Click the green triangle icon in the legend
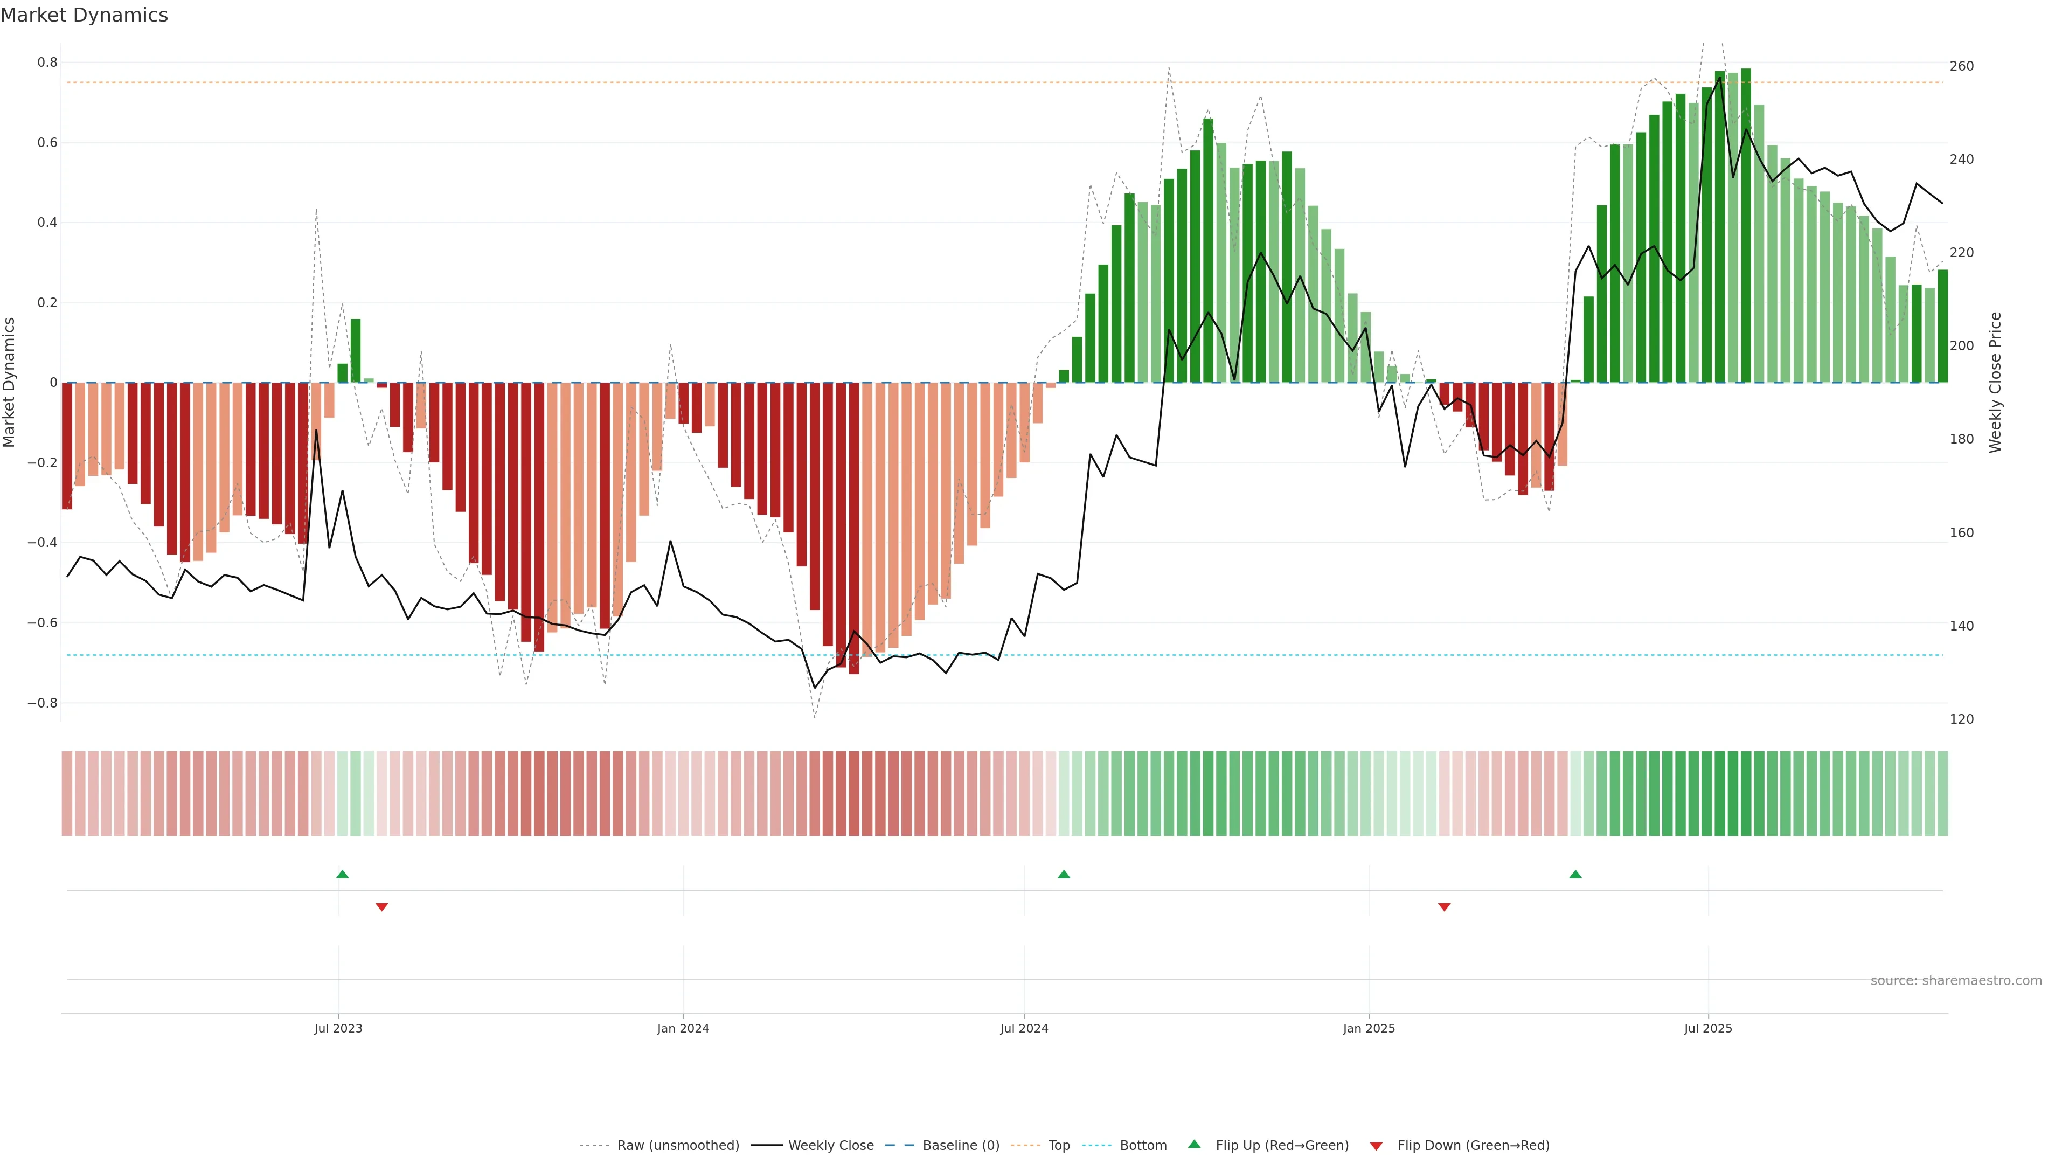Screen dimensions: 2069x1164 click(1195, 1144)
